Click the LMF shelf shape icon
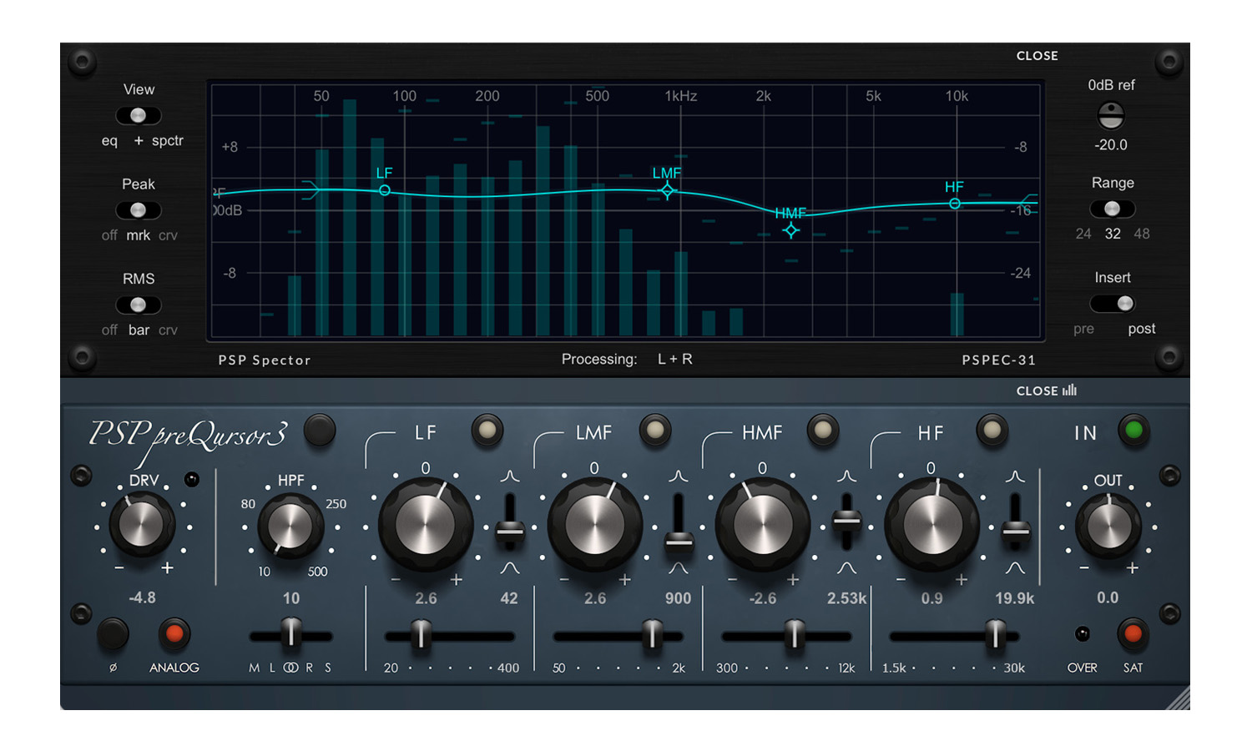This screenshot has width=1252, height=751. tap(549, 449)
